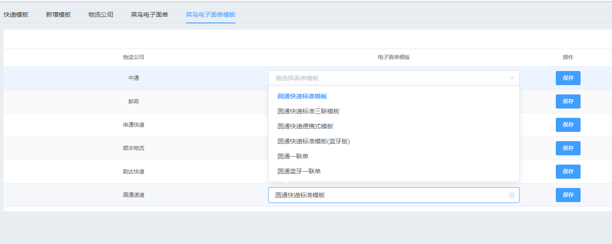Viewport: 612px width, 244px height.
Task: Save the 圆通速递 row
Action: pyautogui.click(x=568, y=195)
